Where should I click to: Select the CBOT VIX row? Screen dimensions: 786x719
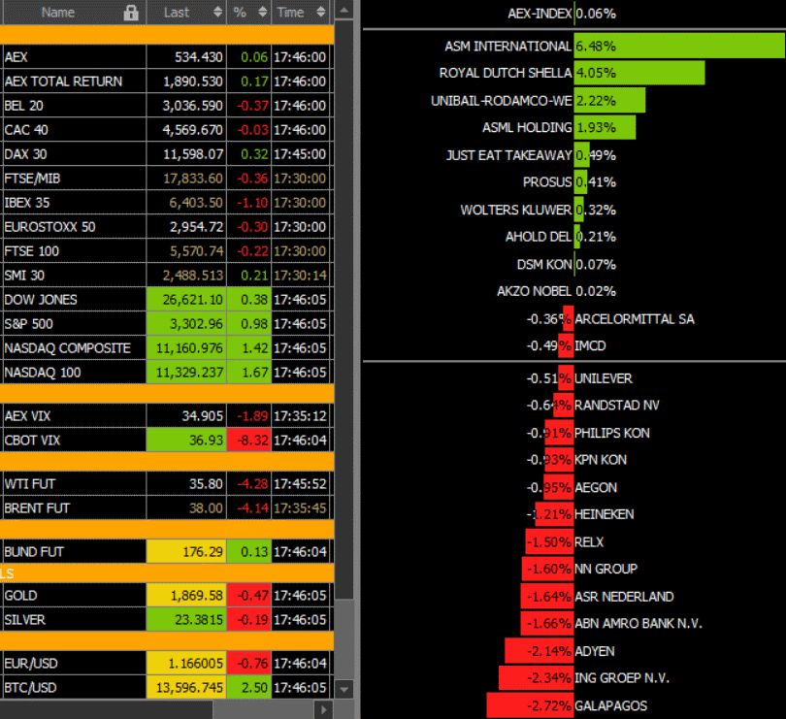(x=167, y=441)
